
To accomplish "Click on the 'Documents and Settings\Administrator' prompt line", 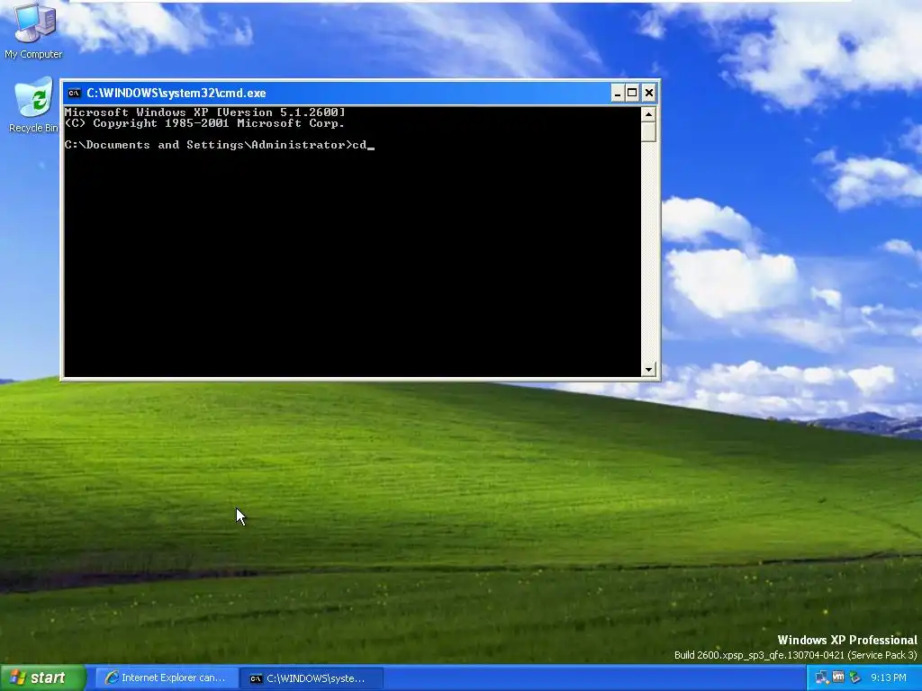I will click(x=220, y=145).
